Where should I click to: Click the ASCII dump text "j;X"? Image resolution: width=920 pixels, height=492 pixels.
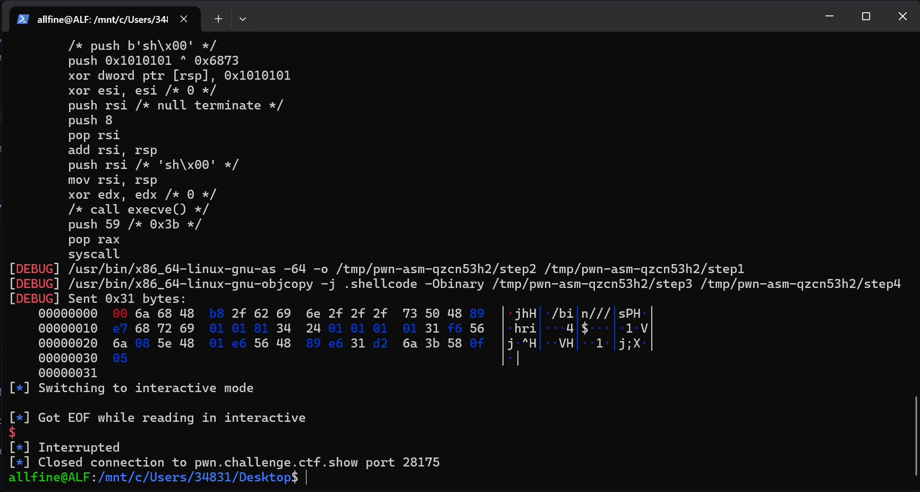click(629, 343)
